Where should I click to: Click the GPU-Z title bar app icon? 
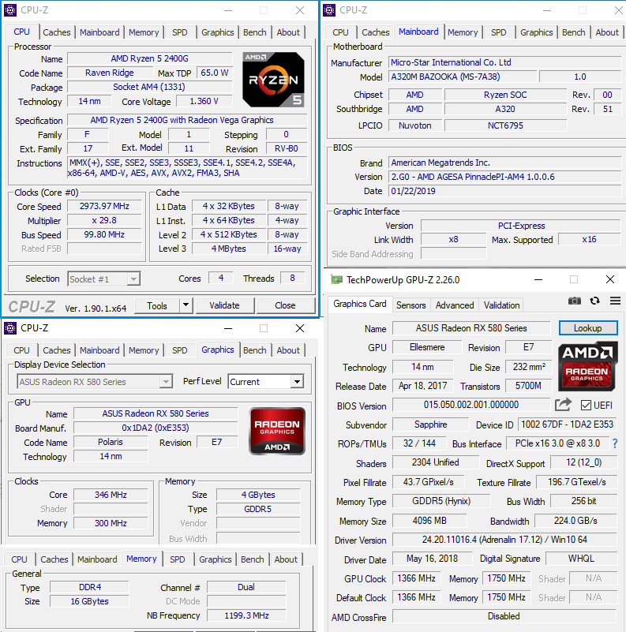(336, 280)
